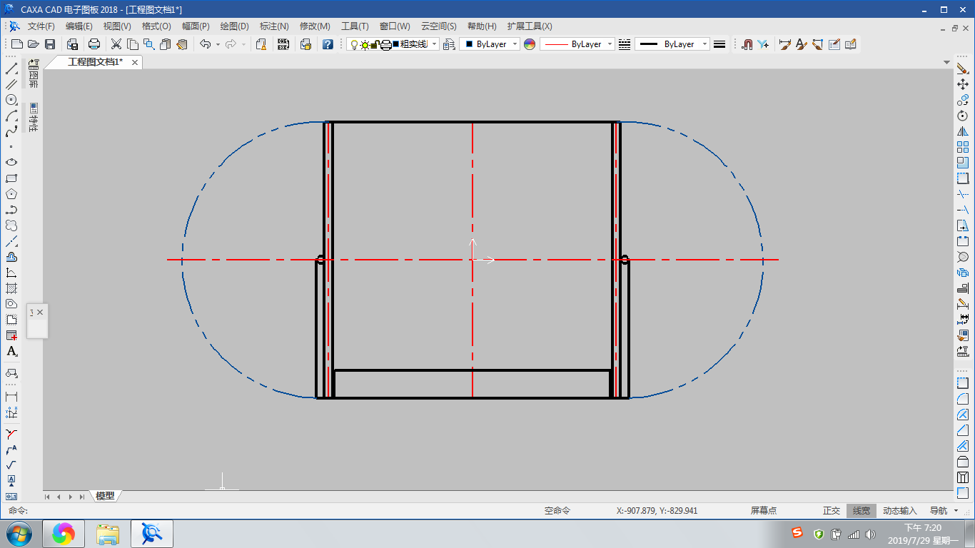Click the Print icon
This screenshot has height=548, width=975.
(x=94, y=44)
